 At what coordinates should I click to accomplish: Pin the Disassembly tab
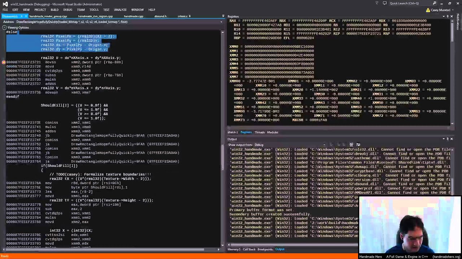[x=22, y=16]
